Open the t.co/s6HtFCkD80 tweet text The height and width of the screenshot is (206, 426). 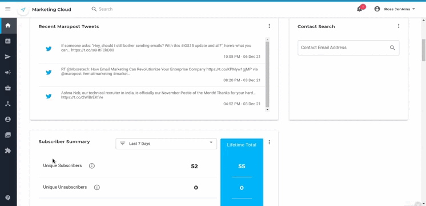click(156, 48)
